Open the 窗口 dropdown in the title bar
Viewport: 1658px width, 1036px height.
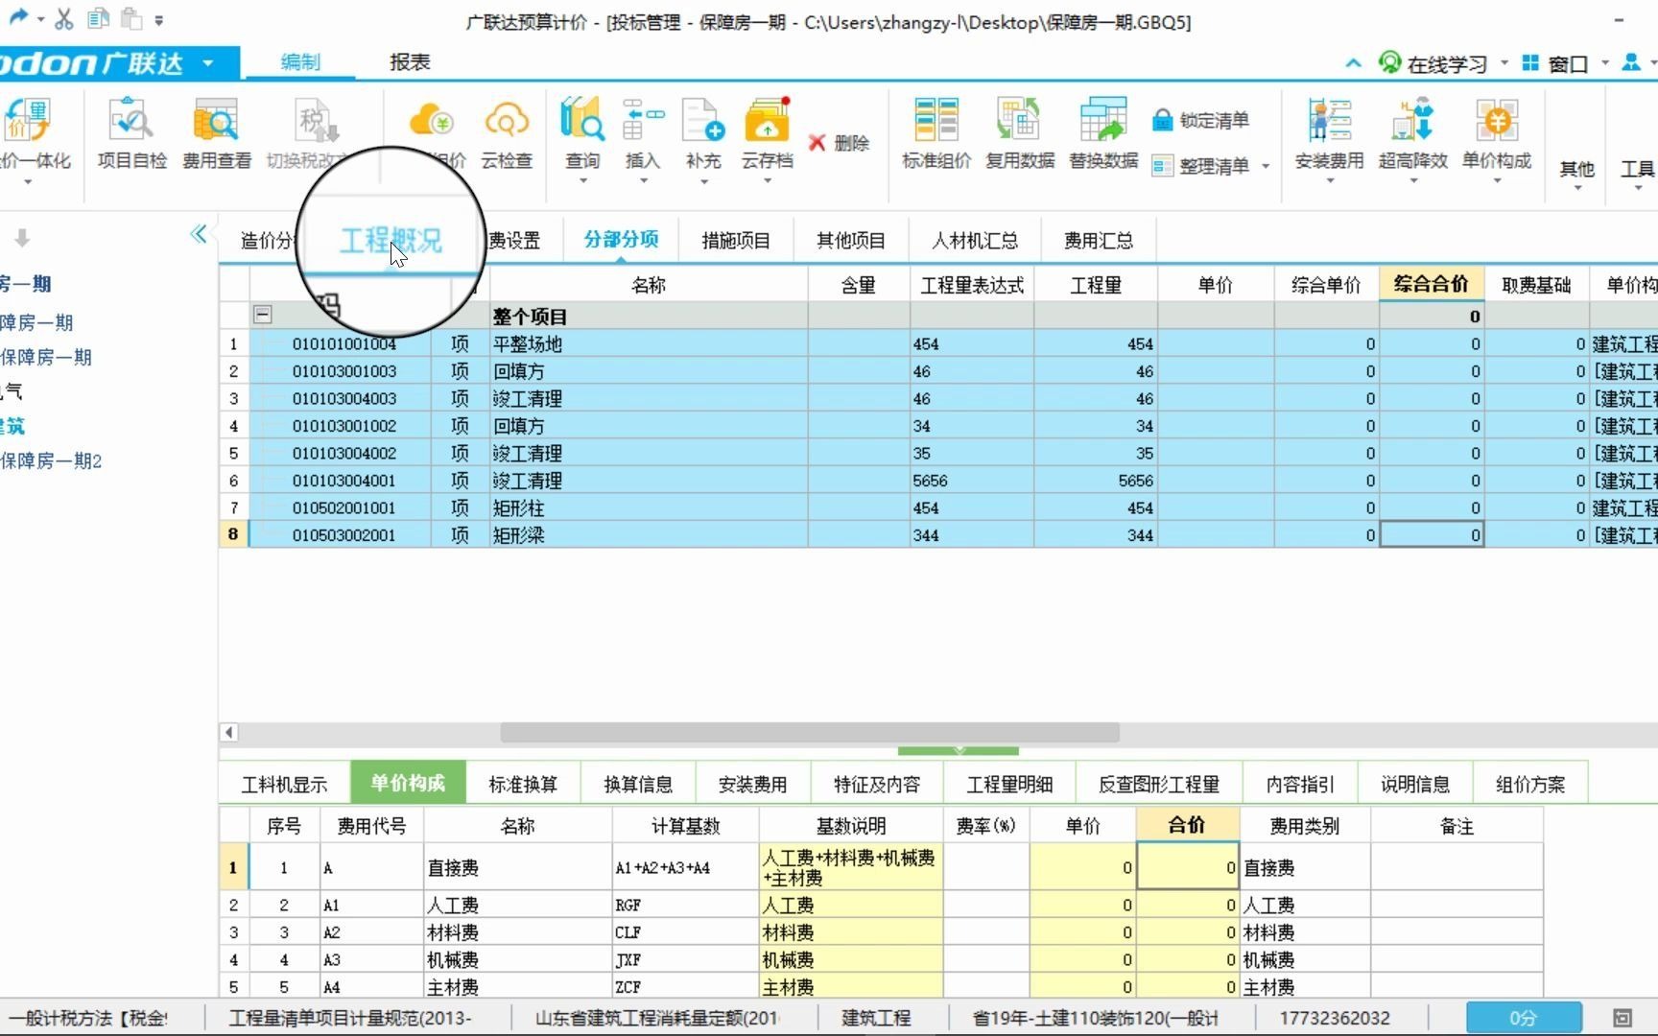coord(1595,62)
